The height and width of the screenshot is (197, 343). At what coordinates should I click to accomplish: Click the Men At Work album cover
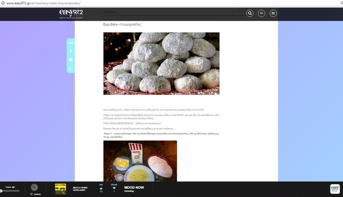pos(61,189)
